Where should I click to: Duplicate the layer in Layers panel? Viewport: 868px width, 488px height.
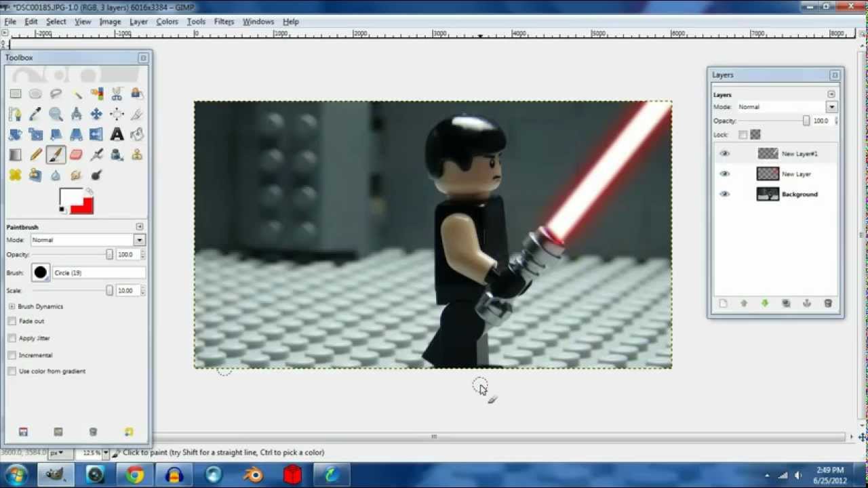[786, 304]
